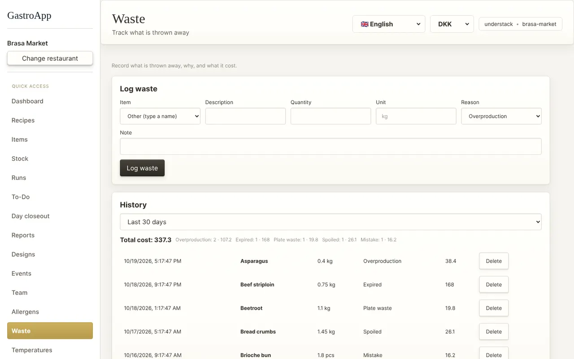The image size is (574, 359).
Task: Click into the Note text field
Action: [x=330, y=146]
